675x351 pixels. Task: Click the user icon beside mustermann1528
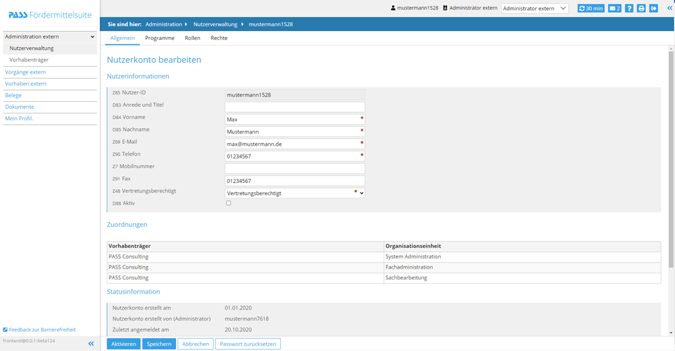click(x=393, y=7)
